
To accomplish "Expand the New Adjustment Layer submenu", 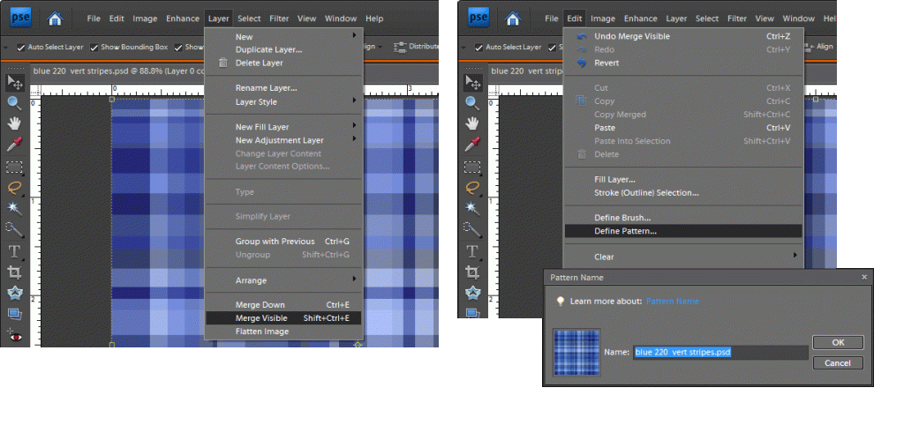I will (x=354, y=139).
